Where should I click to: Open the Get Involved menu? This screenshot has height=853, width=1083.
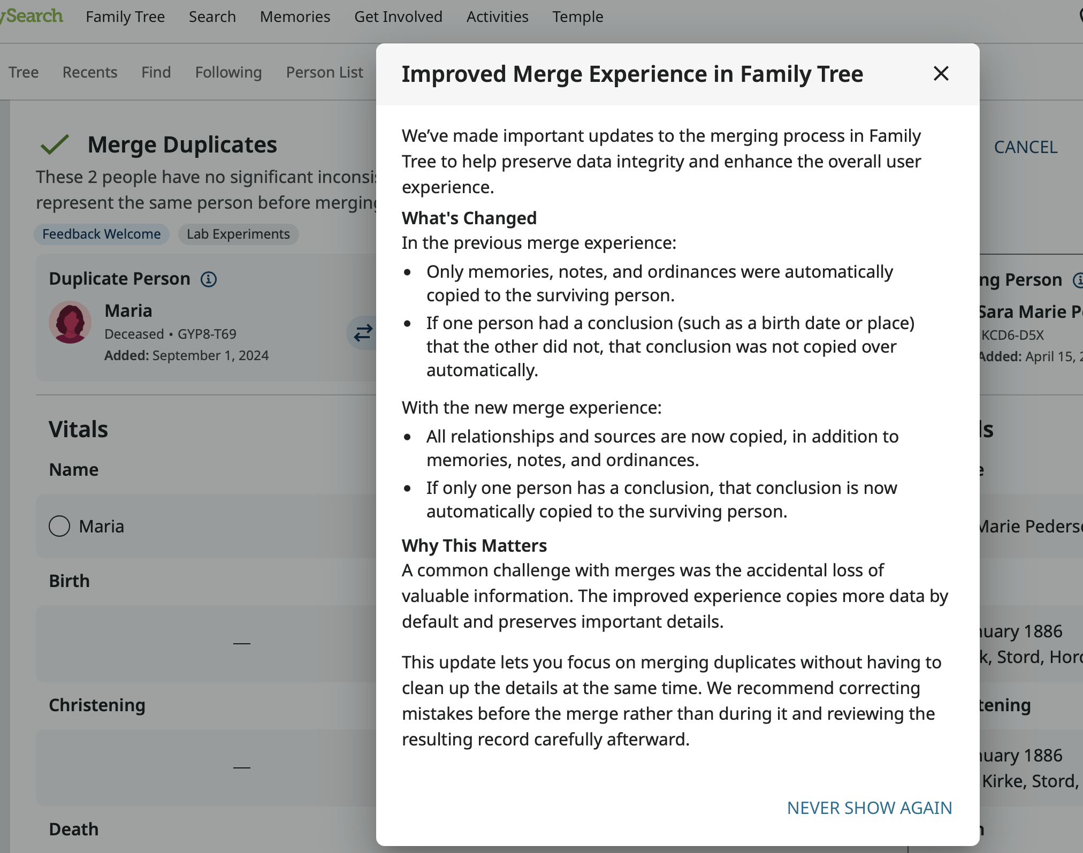click(x=398, y=17)
